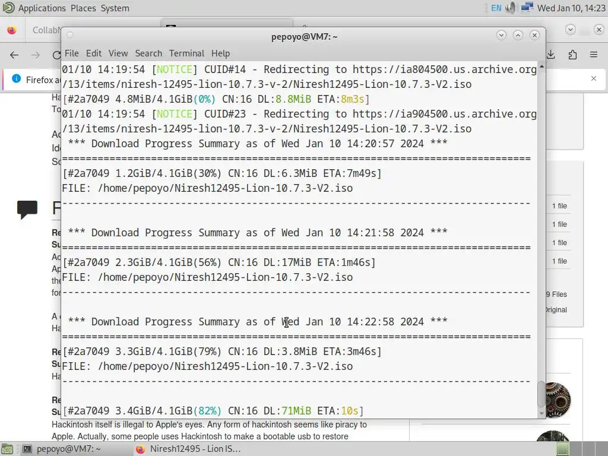The width and height of the screenshot is (608, 456).
Task: Switch to Niresh12495 Firefox window in taskbar
Action: (x=188, y=449)
